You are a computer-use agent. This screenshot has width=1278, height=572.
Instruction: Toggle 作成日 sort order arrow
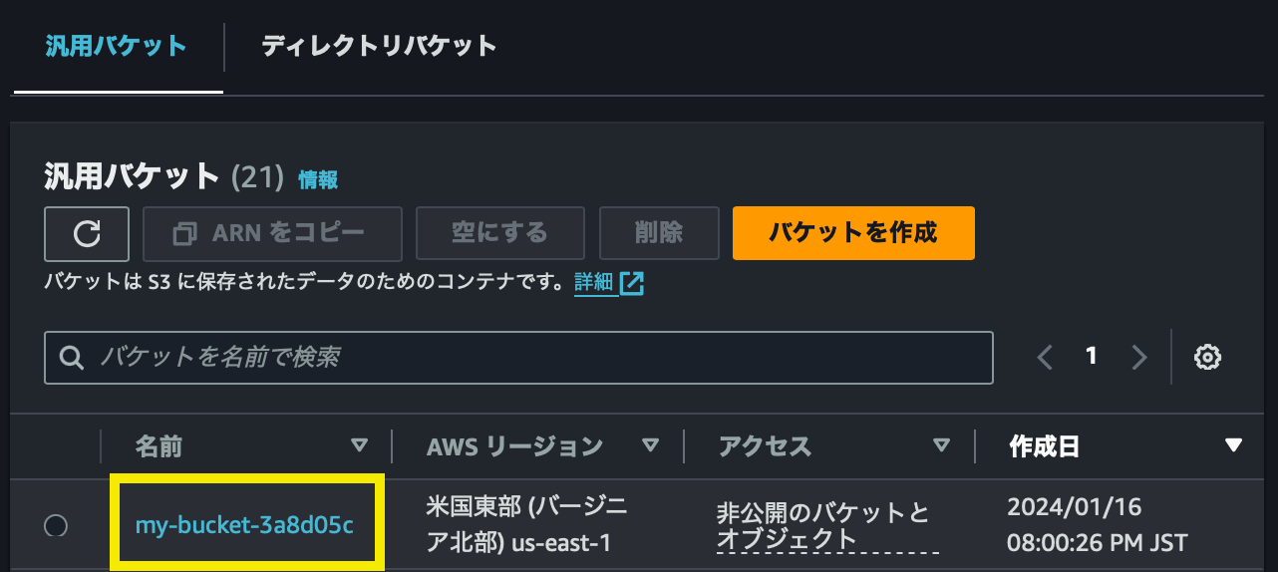1233,445
